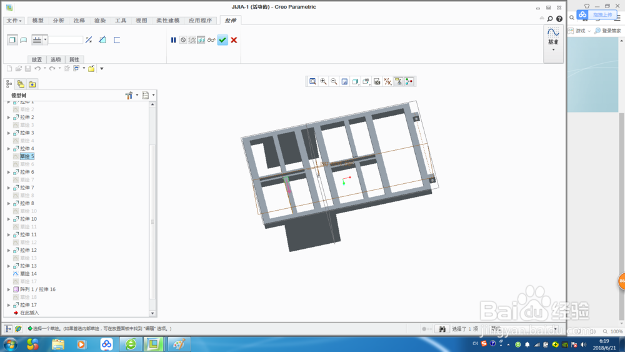Viewport: 625px width, 352px height.
Task: Switch to the 应用程序 ribbon tab
Action: tap(201, 21)
